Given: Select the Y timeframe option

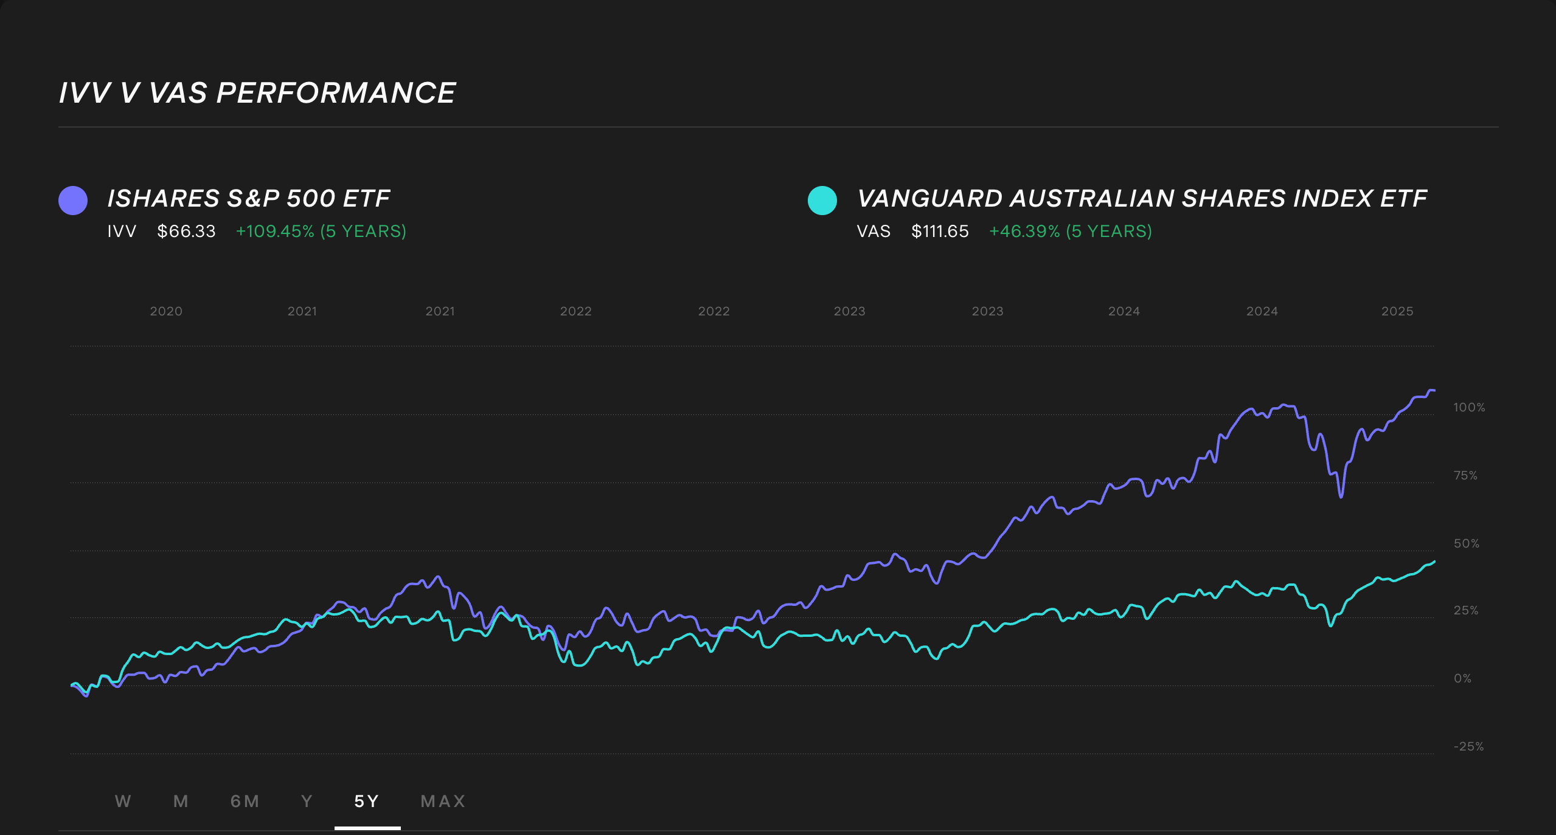Looking at the screenshot, I should (306, 801).
